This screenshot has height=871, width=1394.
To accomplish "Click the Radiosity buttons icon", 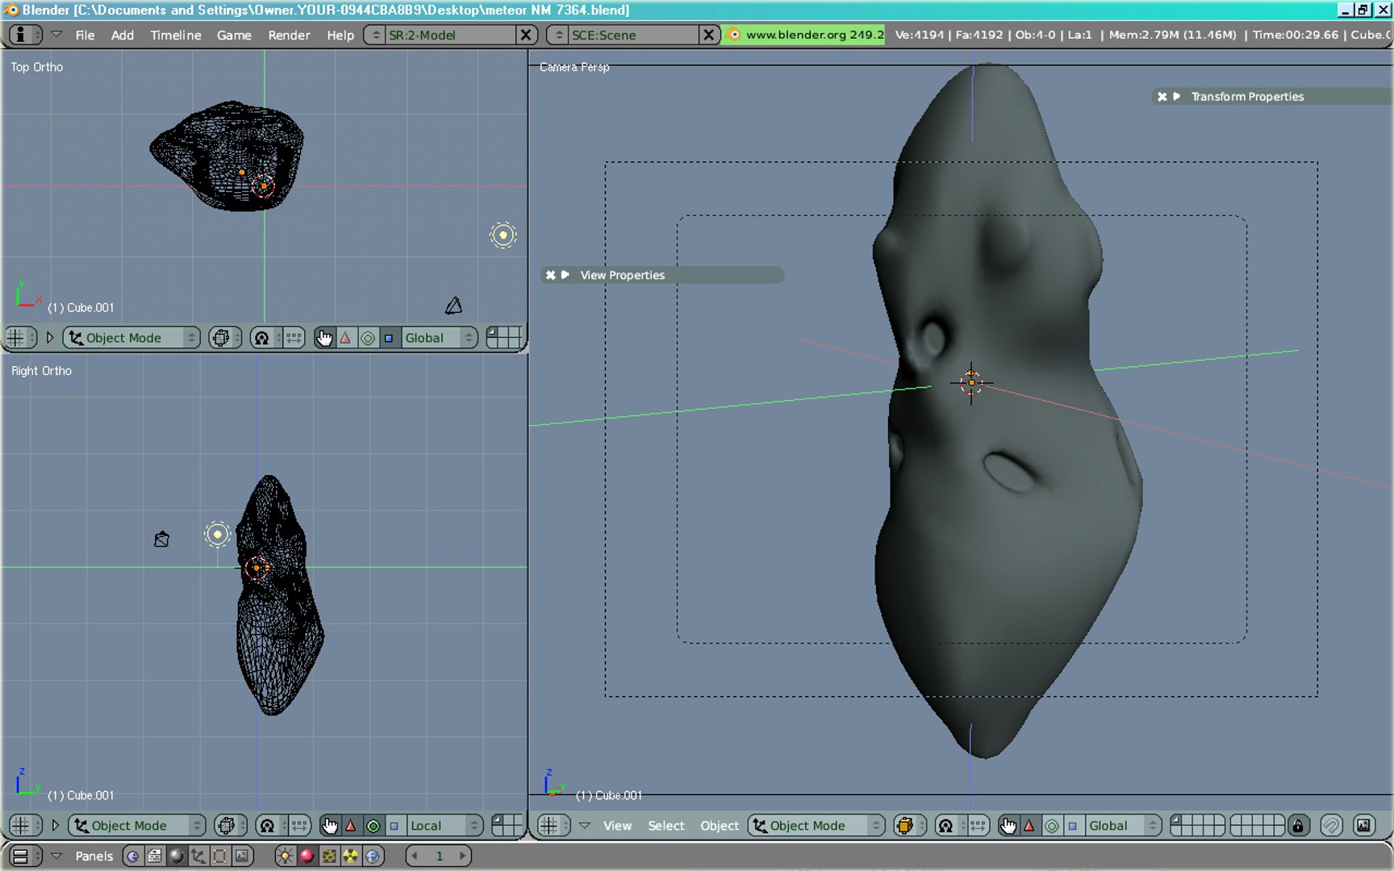I will point(351,856).
